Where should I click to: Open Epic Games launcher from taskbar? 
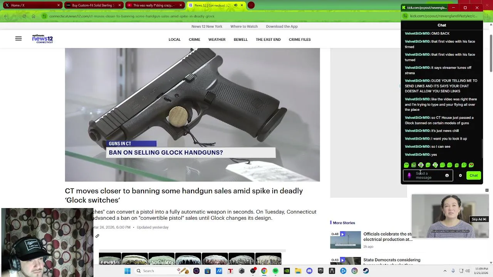pos(320,271)
